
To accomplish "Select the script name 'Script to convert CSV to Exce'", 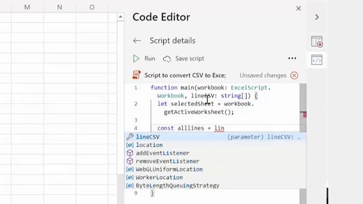I will click(185, 75).
